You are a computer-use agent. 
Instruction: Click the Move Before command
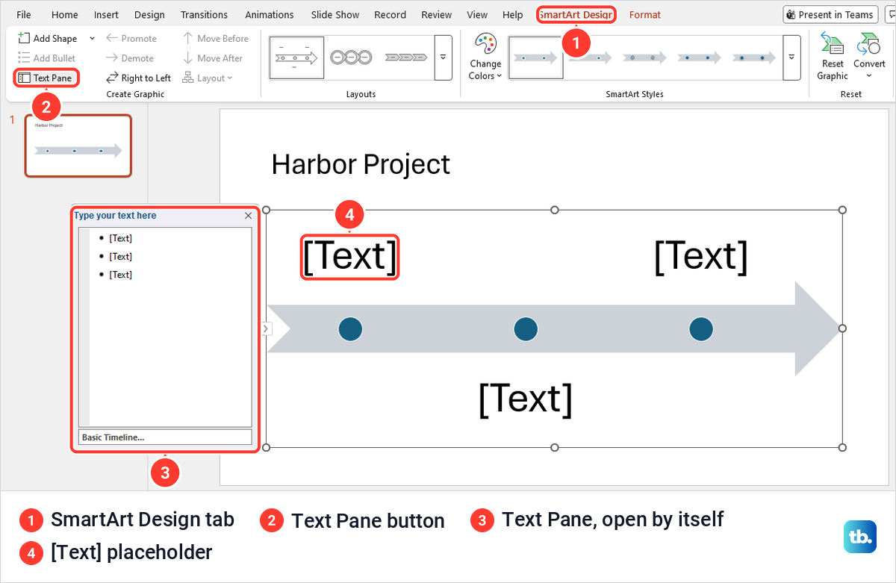[x=216, y=39]
